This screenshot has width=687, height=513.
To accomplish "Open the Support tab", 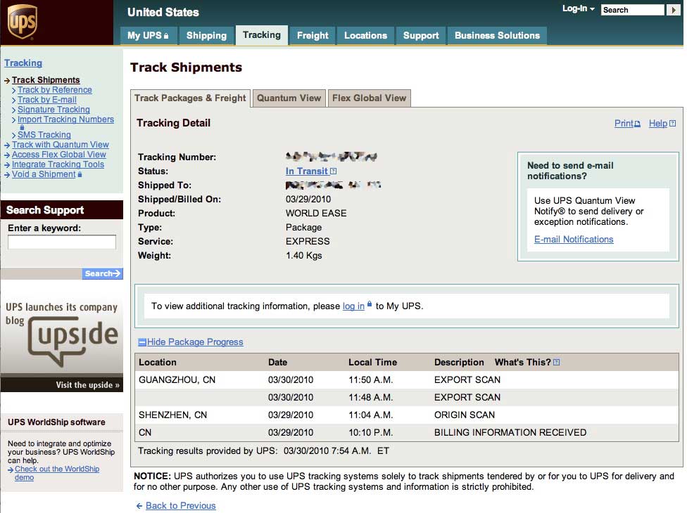I will tap(421, 35).
